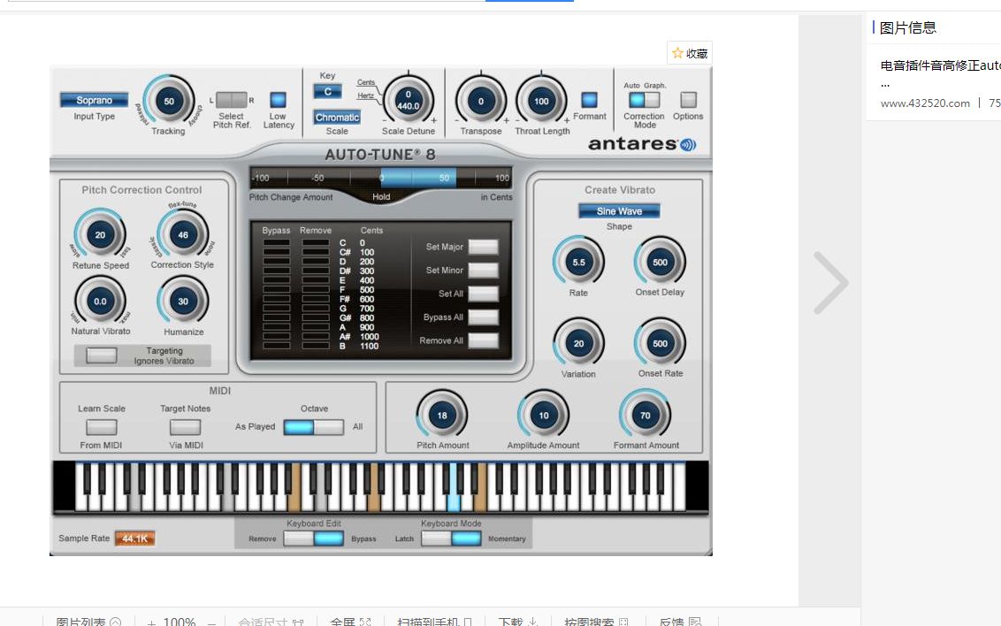
Task: Check Remove box for note C
Action: pyautogui.click(x=316, y=243)
